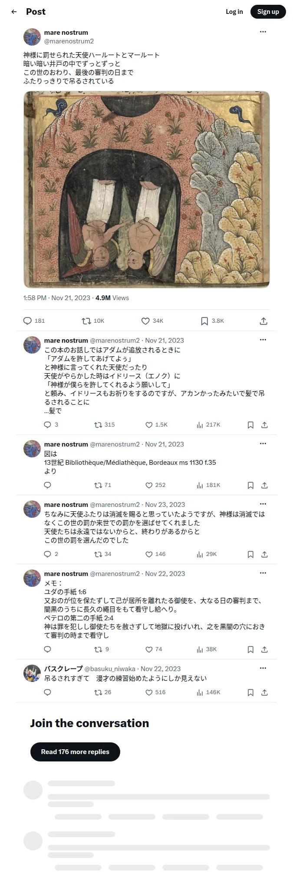The height and width of the screenshot is (877, 293).
Task: Share the reply with 38K views
Action: pyautogui.click(x=264, y=649)
